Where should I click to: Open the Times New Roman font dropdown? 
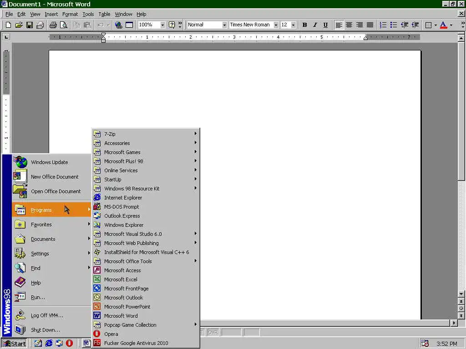[276, 25]
